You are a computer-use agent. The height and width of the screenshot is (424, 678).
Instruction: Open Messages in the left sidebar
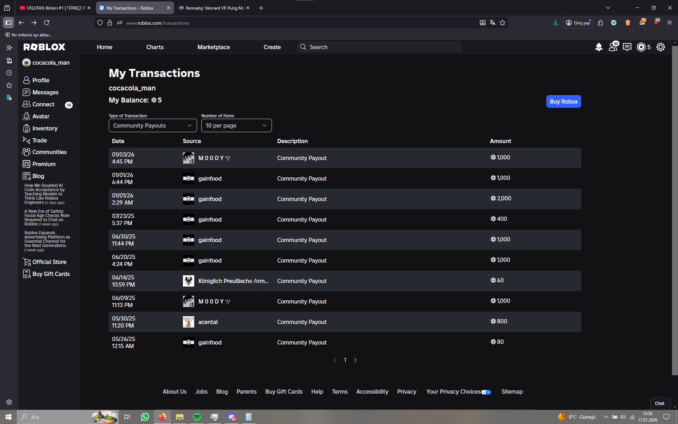pyautogui.click(x=41, y=92)
